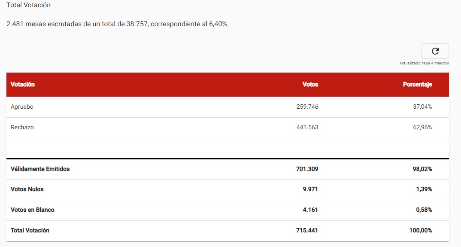461x247 pixels.
Task: Select the Rechazo row label
Action: tap(22, 128)
